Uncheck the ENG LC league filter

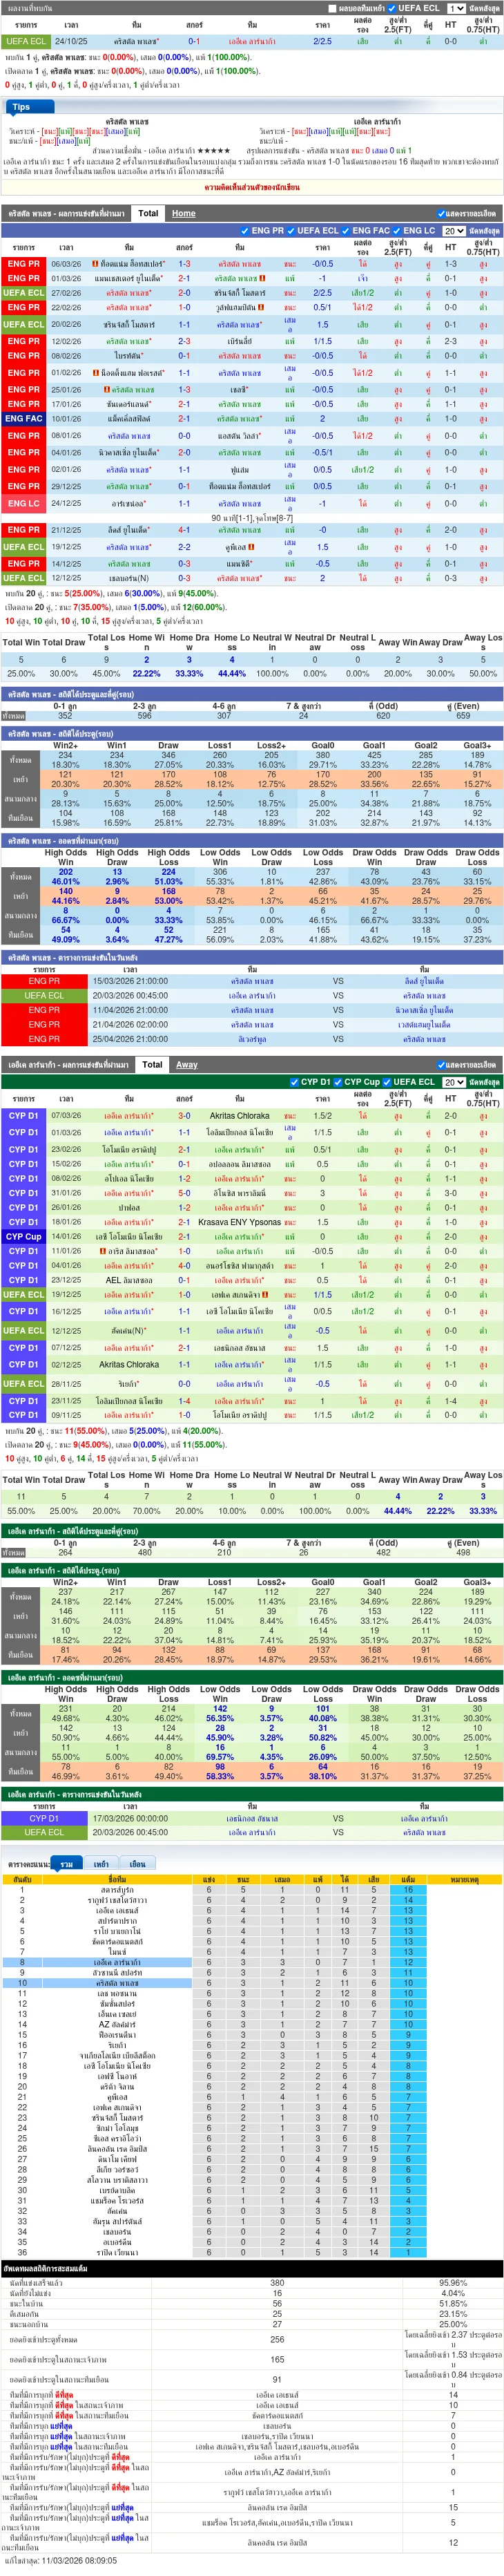click(x=397, y=231)
